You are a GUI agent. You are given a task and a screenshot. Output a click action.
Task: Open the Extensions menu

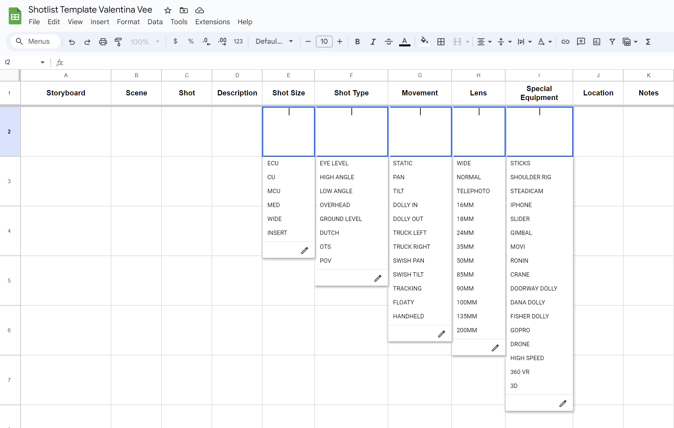coord(212,22)
